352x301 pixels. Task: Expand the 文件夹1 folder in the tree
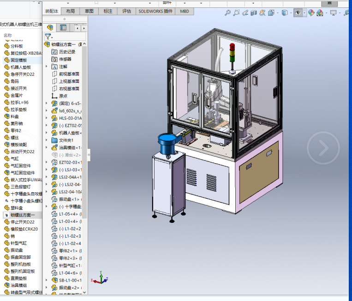[x=47, y=140]
